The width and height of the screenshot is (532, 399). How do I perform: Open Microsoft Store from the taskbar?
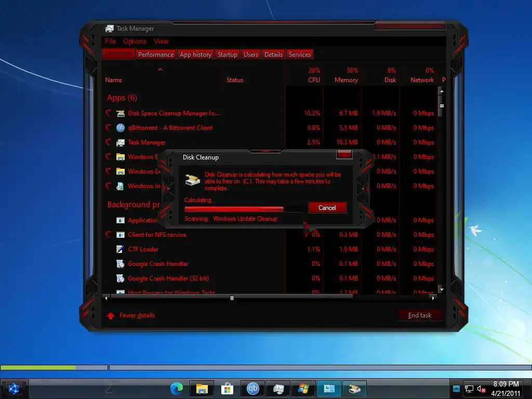228,389
